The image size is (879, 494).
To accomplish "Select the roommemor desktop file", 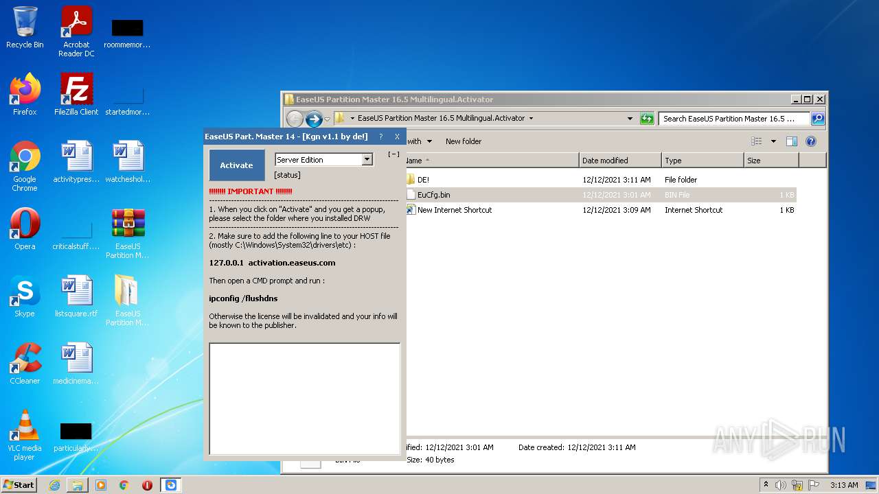I will 128,32.
